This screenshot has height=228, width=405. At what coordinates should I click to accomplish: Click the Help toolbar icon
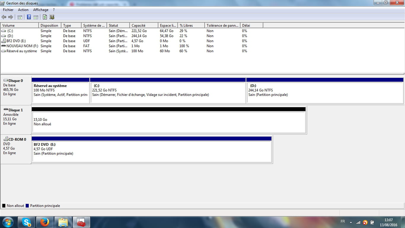(29, 17)
